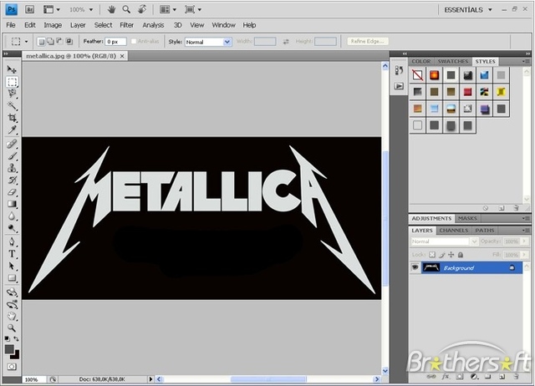Select the Eyedropper tool
The width and height of the screenshot is (535, 386).
12,130
